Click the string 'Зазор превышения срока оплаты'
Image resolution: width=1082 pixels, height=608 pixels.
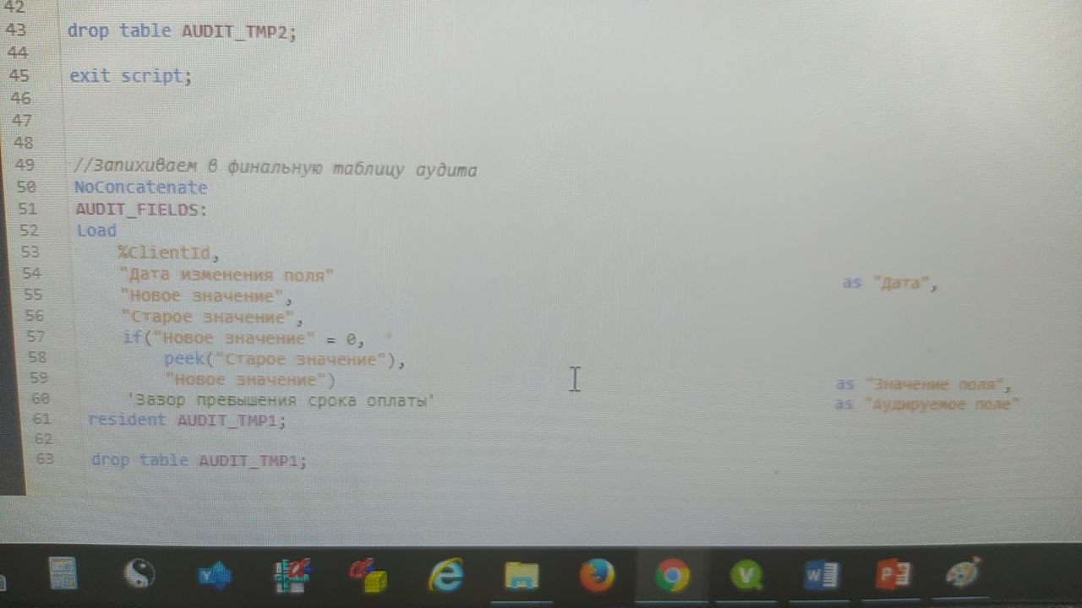(x=280, y=400)
